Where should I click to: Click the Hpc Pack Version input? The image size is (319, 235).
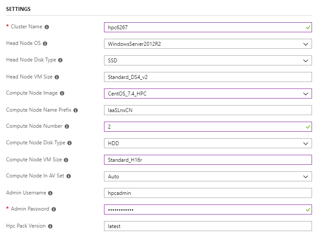tap(208, 226)
